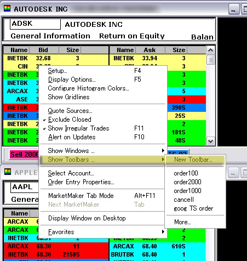Viewport: 247px width, 261px height.
Task: Click the Sell 2000 toolbar button
Action: [x=24, y=155]
